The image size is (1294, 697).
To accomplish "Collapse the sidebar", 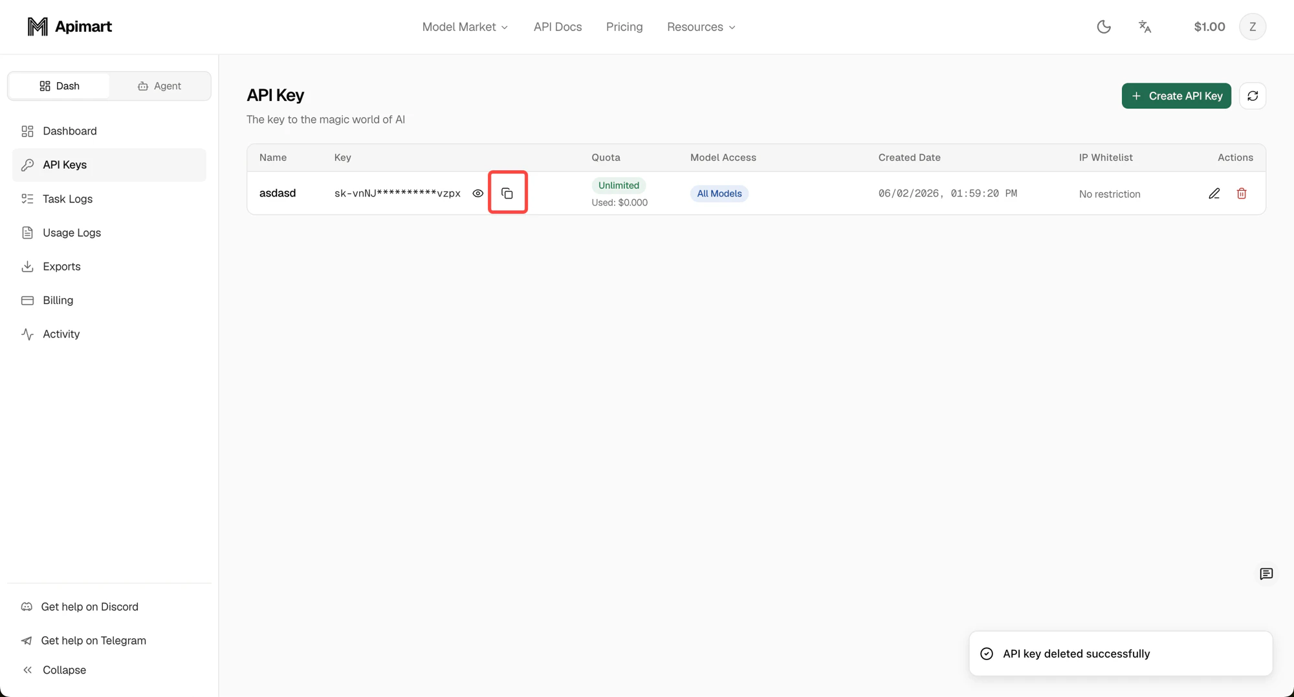I will click(54, 670).
